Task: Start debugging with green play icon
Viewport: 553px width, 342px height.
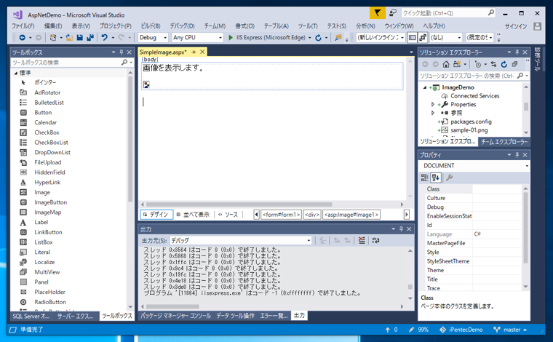Action: pyautogui.click(x=231, y=37)
